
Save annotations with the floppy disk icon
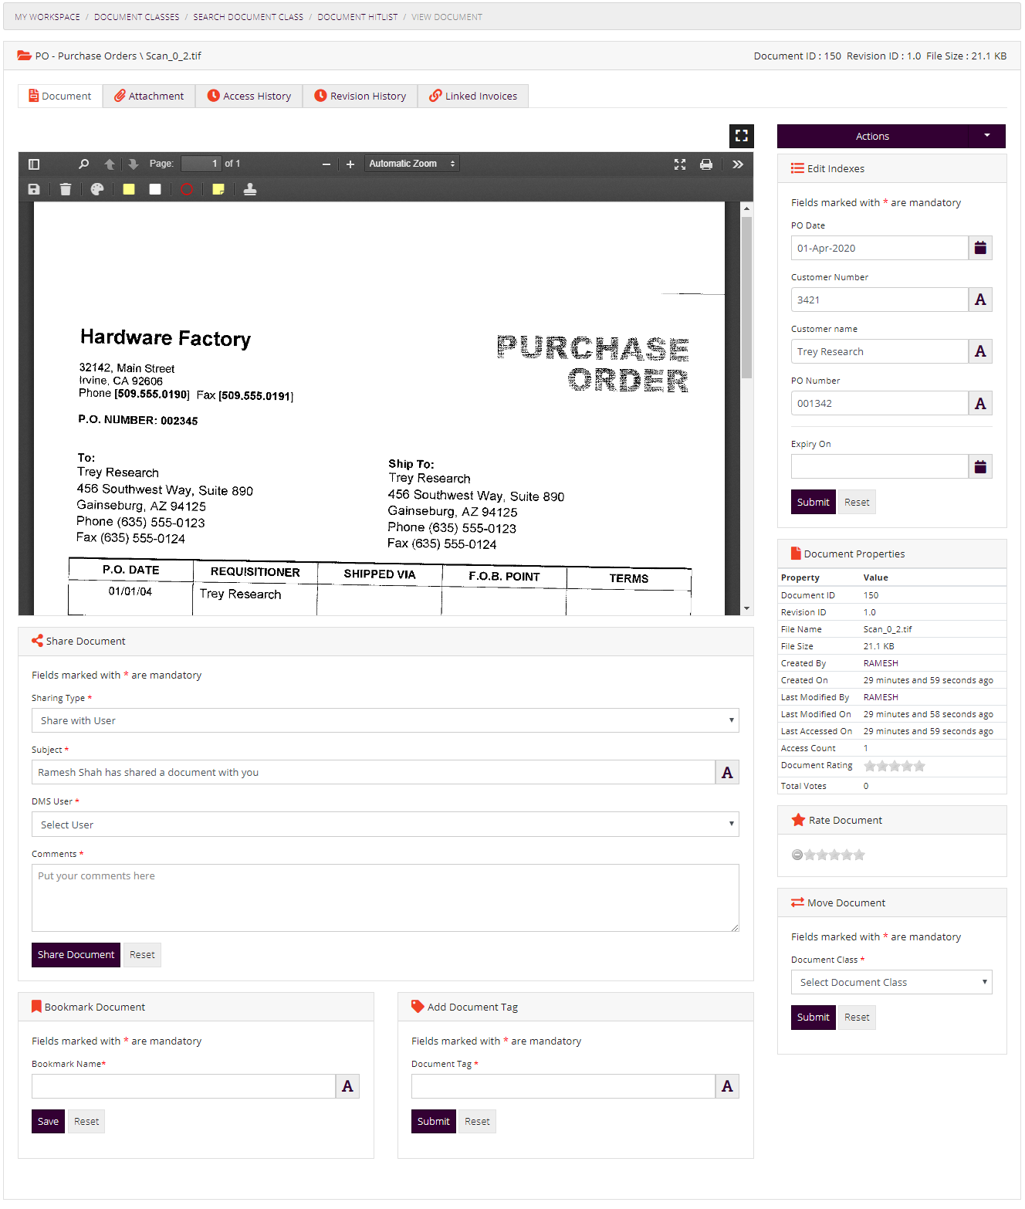(x=34, y=189)
